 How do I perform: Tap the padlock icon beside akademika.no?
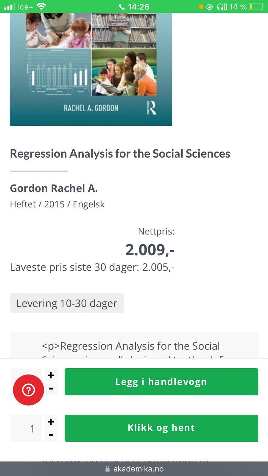[107, 469]
